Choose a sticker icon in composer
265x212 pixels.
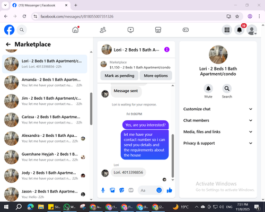point(122,190)
